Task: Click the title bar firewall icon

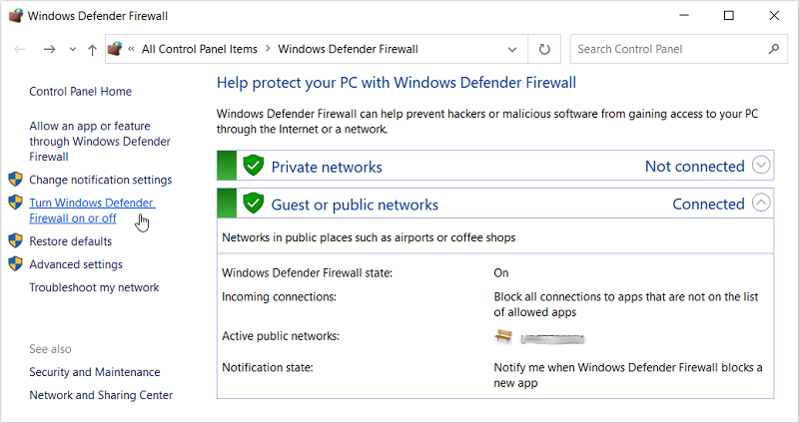Action: pos(17,16)
